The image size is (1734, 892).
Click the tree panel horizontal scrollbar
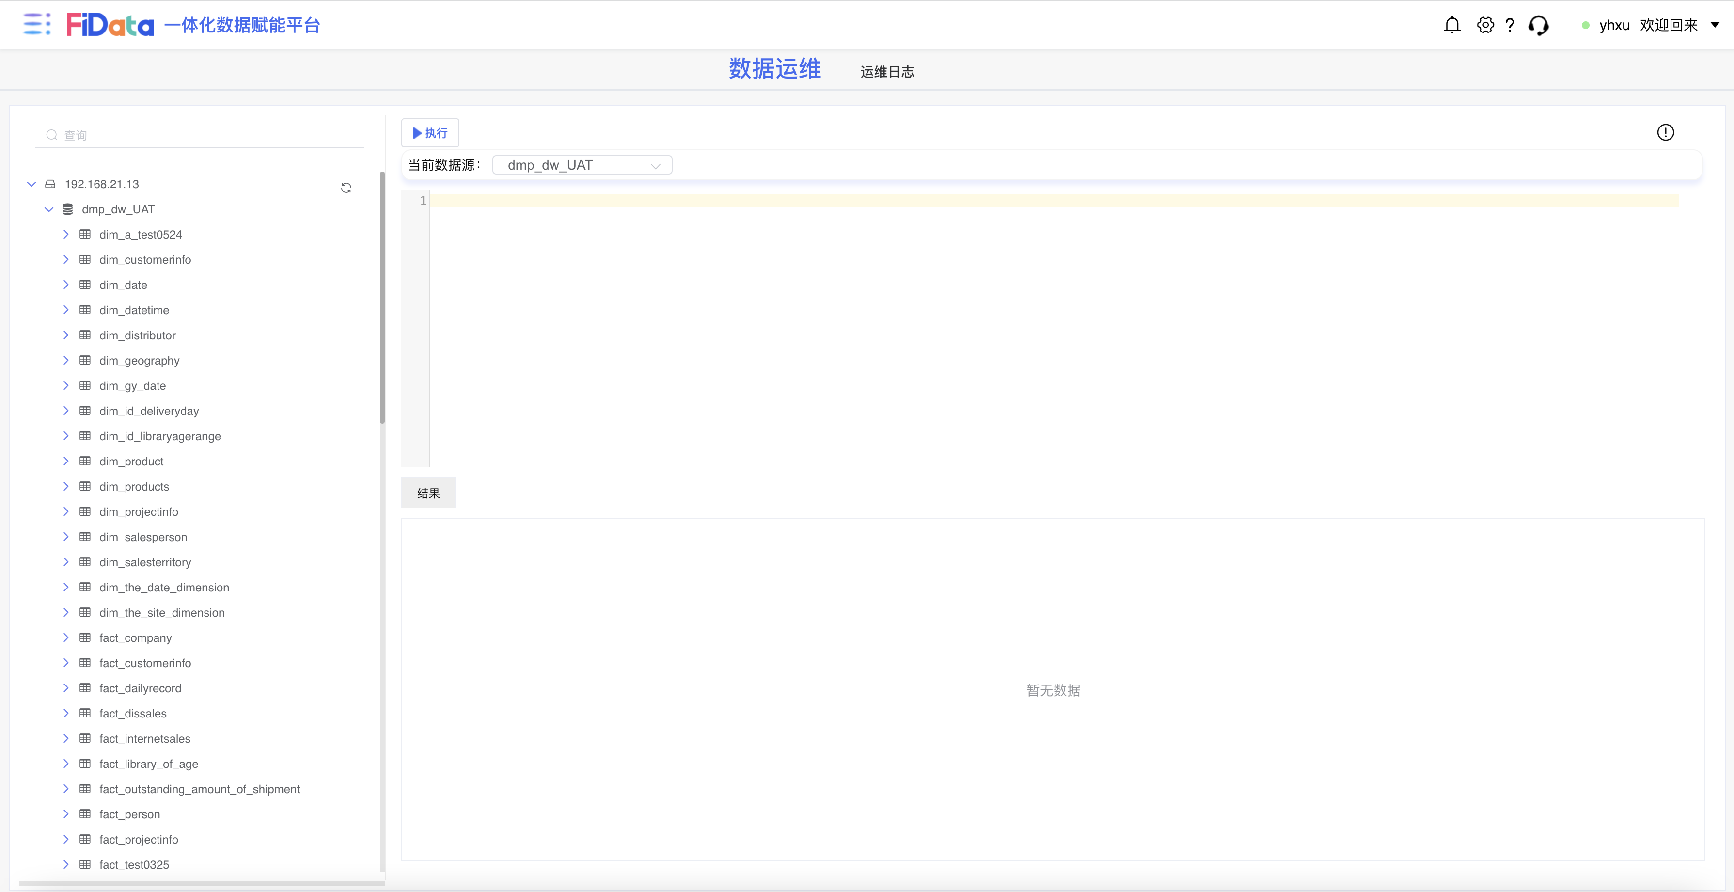tap(201, 883)
